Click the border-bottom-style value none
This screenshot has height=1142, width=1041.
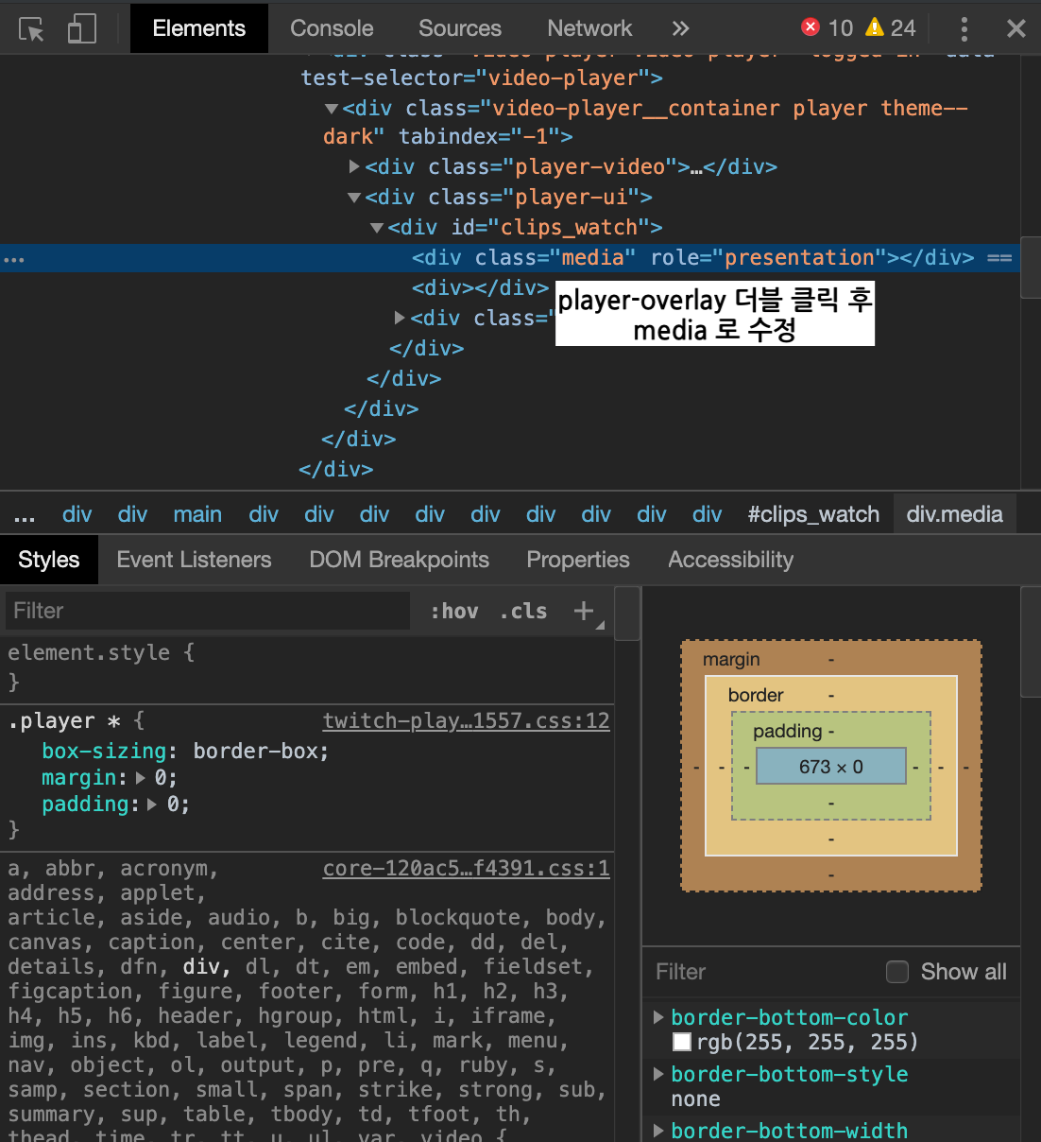coord(695,1099)
